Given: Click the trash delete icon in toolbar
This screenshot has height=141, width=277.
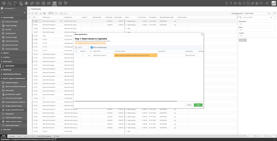Looking at the screenshot, I should (36, 13).
